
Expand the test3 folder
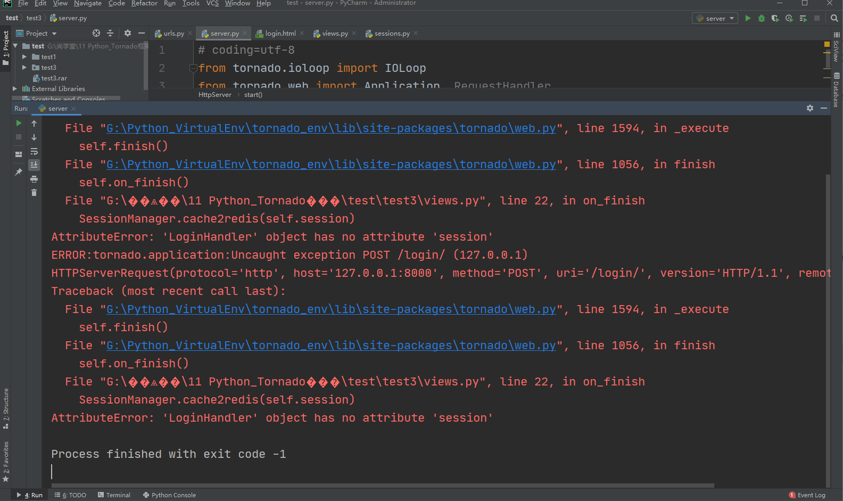[x=24, y=67]
